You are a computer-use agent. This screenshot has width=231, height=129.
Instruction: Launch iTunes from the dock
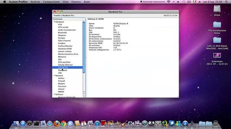[x=97, y=124]
